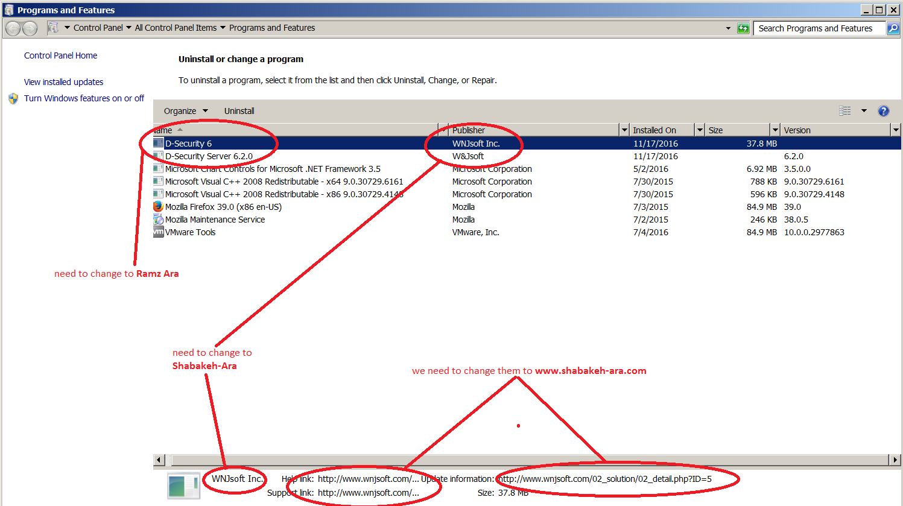Click the Control Panel icon in the address bar
Viewport: 903px width, 506px height.
click(x=53, y=28)
